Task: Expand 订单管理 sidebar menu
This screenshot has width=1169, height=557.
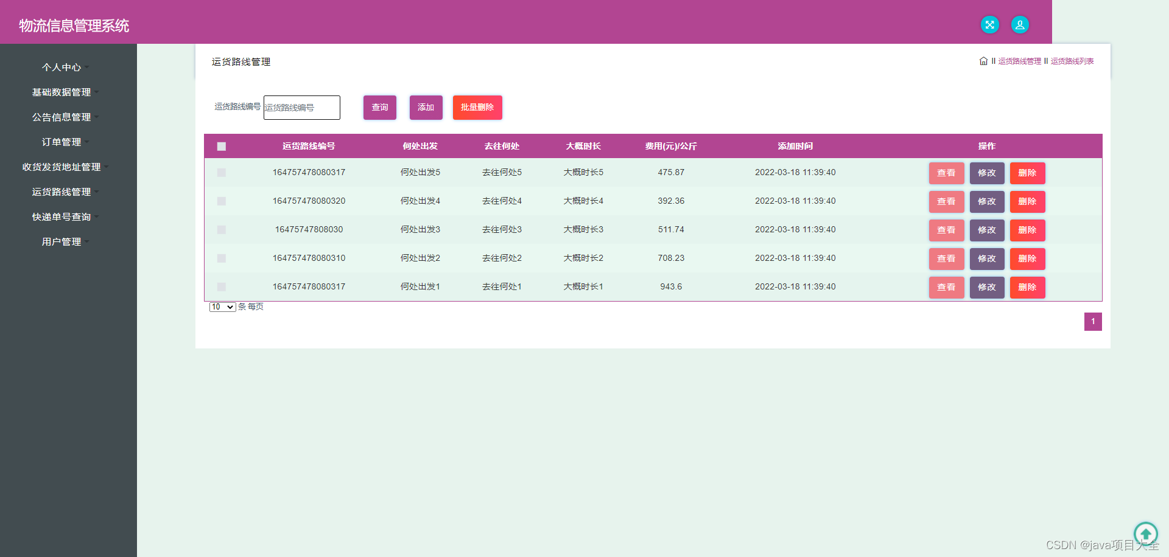Action: (x=66, y=142)
